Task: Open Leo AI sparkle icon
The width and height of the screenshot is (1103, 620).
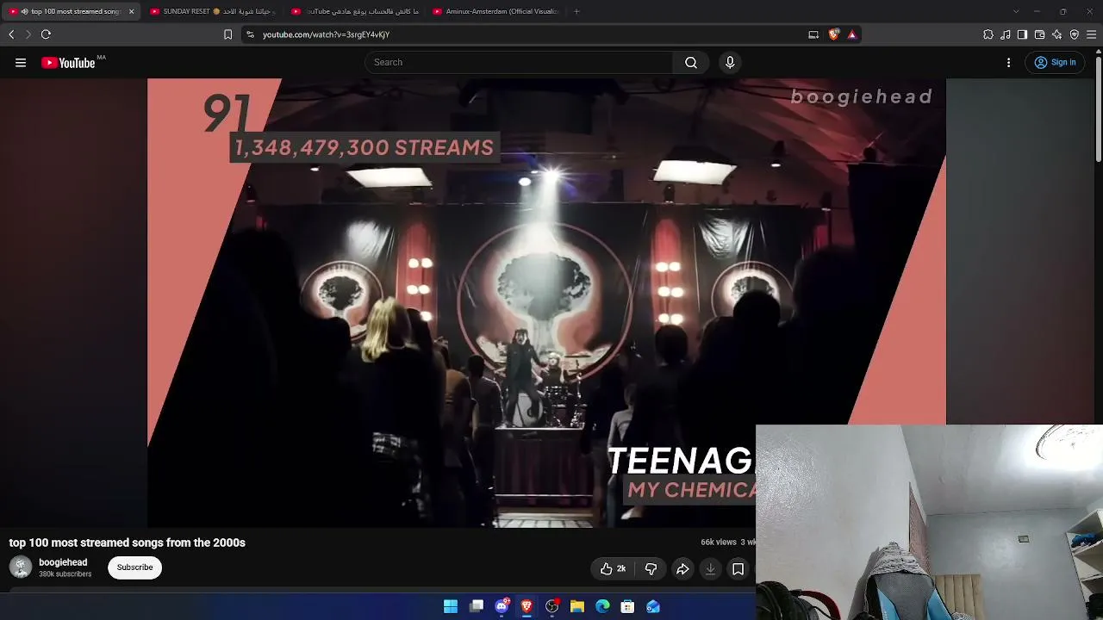Action: 1056,34
